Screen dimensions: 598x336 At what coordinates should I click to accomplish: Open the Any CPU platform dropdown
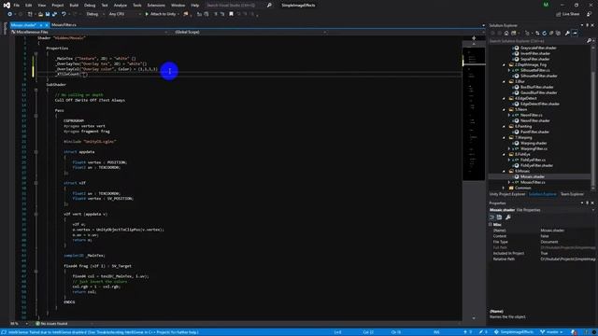pyautogui.click(x=124, y=14)
